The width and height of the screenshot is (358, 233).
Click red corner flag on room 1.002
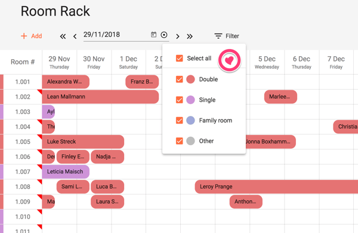(40, 91)
